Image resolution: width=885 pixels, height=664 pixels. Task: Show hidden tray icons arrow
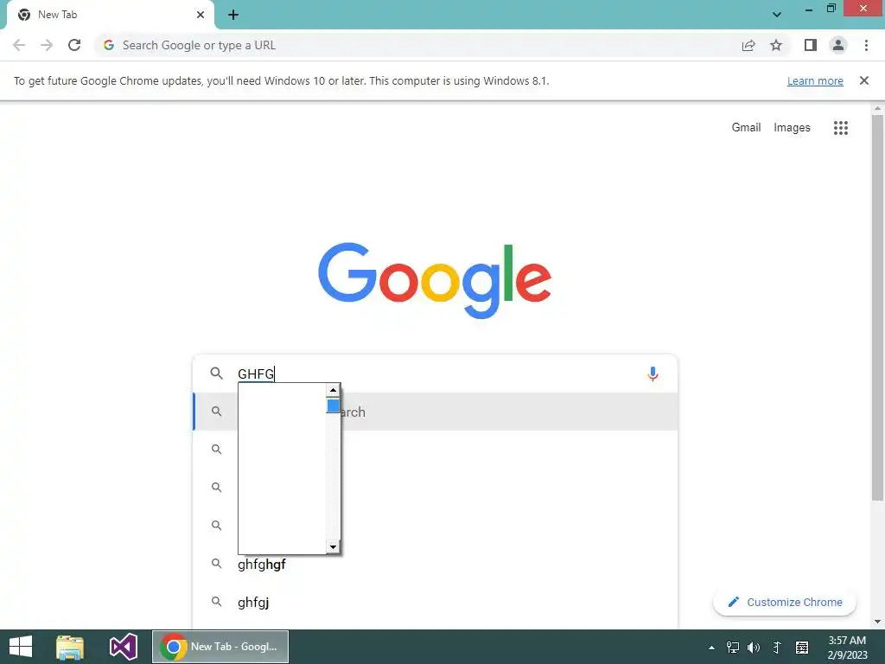[711, 648]
